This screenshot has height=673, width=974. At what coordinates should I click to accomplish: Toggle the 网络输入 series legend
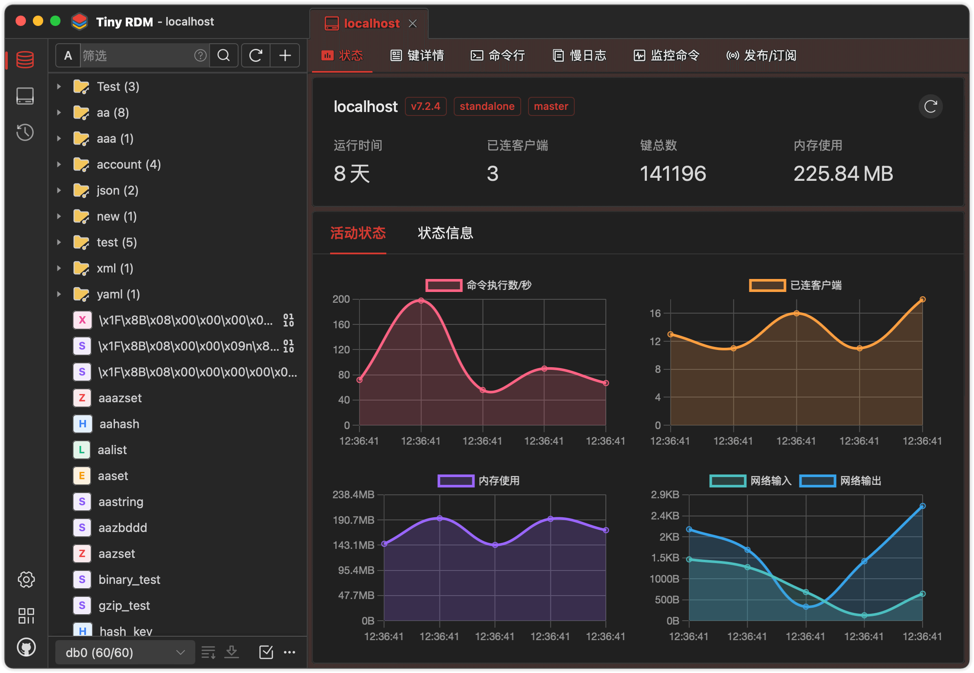750,481
